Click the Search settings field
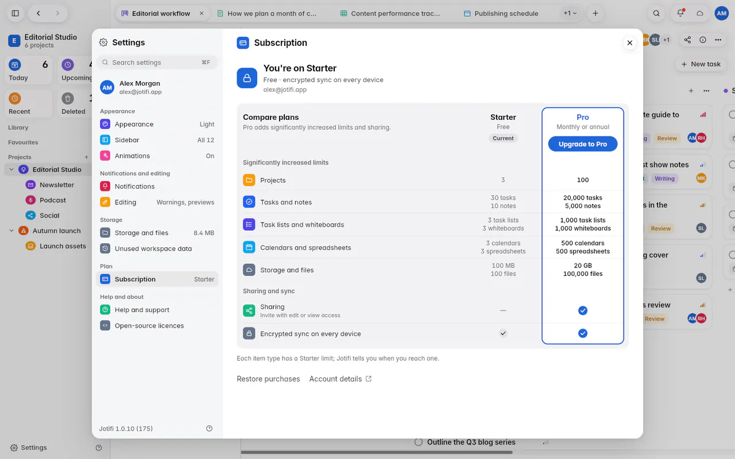 click(157, 63)
